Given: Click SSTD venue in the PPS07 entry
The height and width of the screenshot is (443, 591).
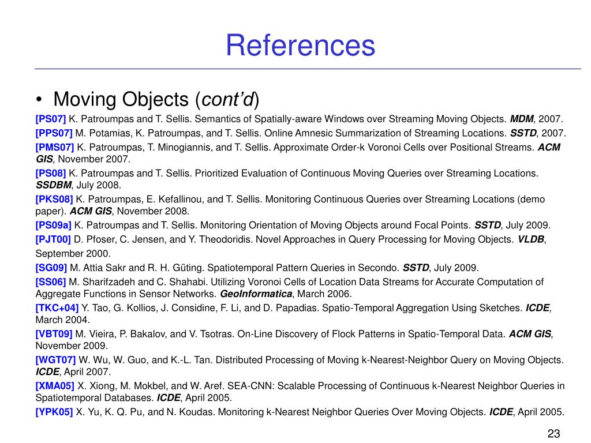Looking at the screenshot, I should (523, 133).
